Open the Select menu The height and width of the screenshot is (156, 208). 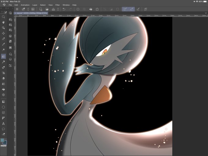tap(43, 5)
